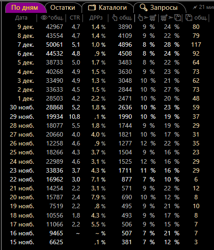Switch to the Остатки tab
Screen dimensions: 214x250
pyautogui.click(x=63, y=8)
